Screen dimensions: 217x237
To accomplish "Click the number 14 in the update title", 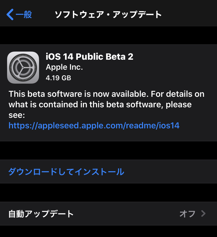I will pyautogui.click(x=68, y=57).
